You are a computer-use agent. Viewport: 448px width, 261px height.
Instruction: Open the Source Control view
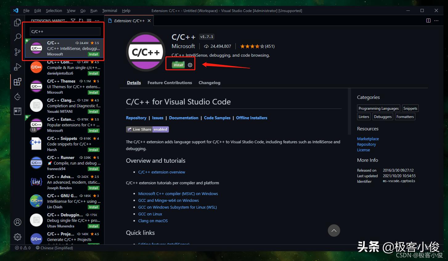pyautogui.click(x=18, y=52)
